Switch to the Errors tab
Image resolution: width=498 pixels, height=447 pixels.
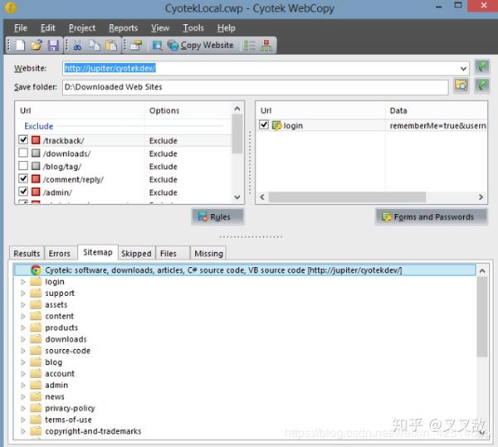pyautogui.click(x=60, y=254)
